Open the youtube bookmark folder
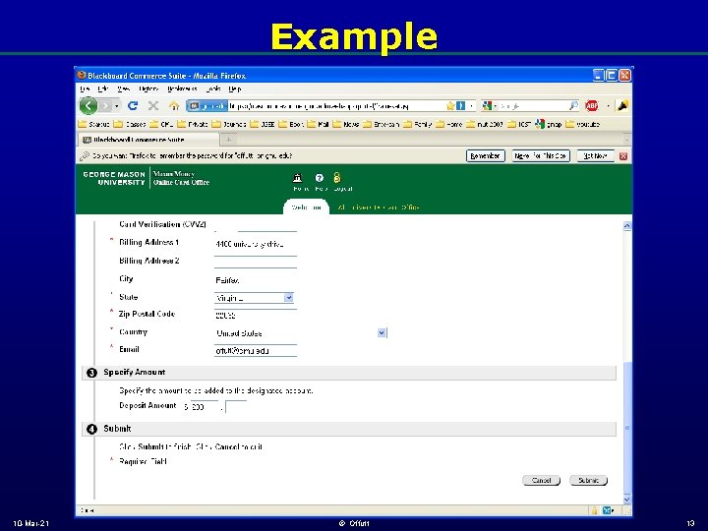The height and width of the screenshot is (531, 708). coord(582,124)
